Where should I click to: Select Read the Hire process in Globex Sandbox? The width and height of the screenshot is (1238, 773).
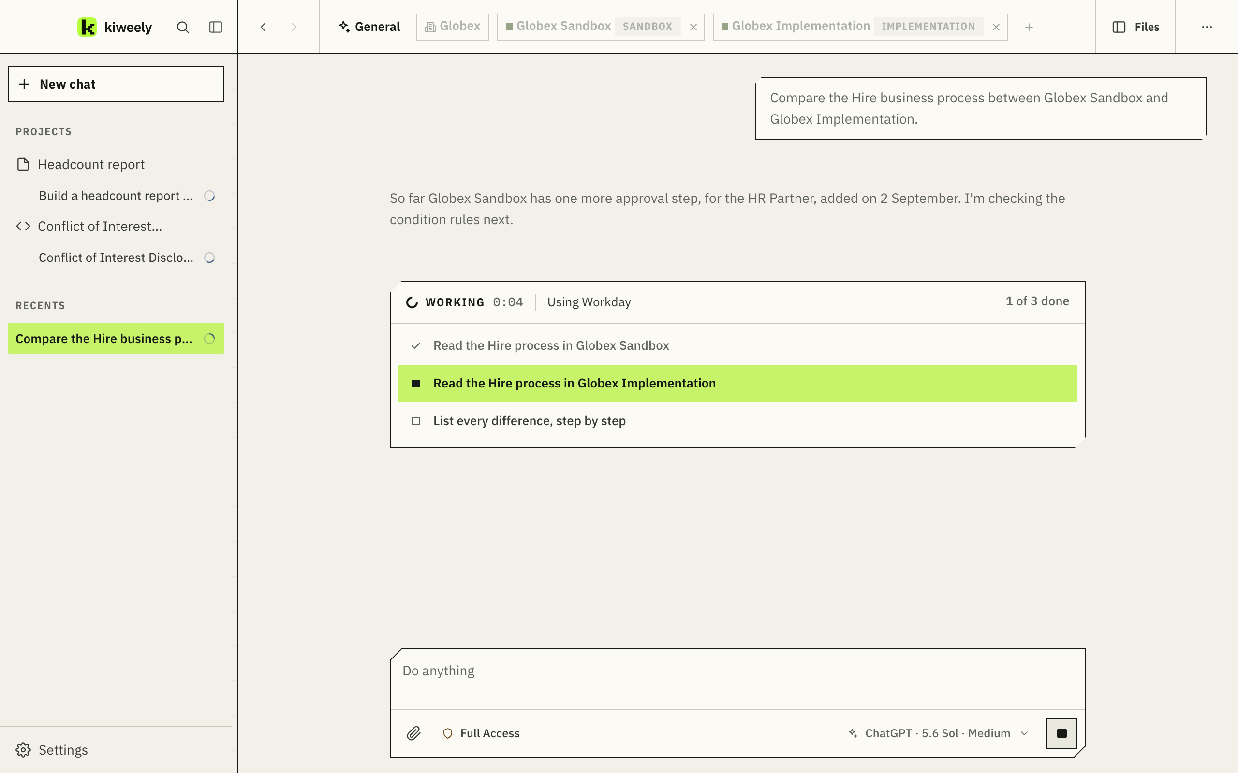point(737,345)
